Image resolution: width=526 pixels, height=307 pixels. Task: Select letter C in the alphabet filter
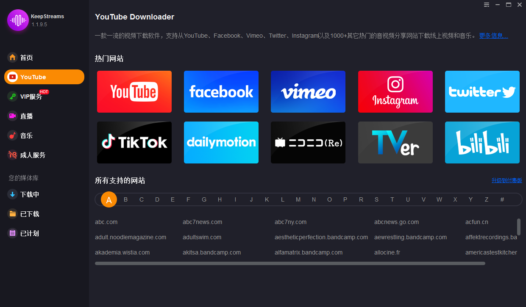142,199
